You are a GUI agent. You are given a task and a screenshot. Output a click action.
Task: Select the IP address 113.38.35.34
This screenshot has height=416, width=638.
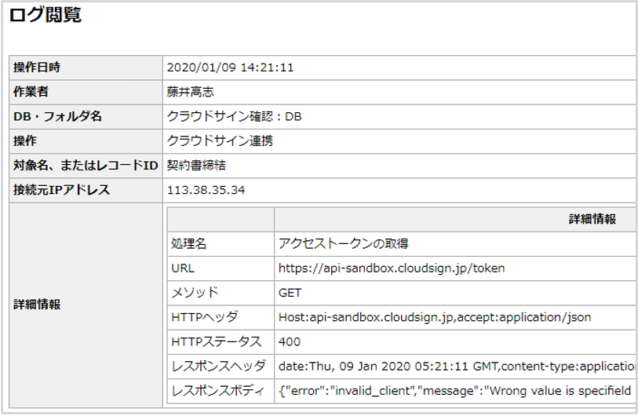point(207,190)
